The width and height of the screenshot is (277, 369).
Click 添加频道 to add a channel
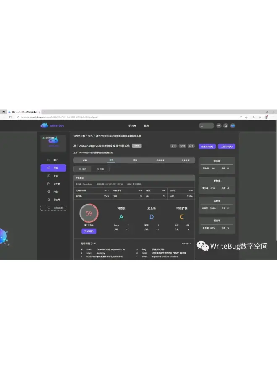tap(53, 208)
